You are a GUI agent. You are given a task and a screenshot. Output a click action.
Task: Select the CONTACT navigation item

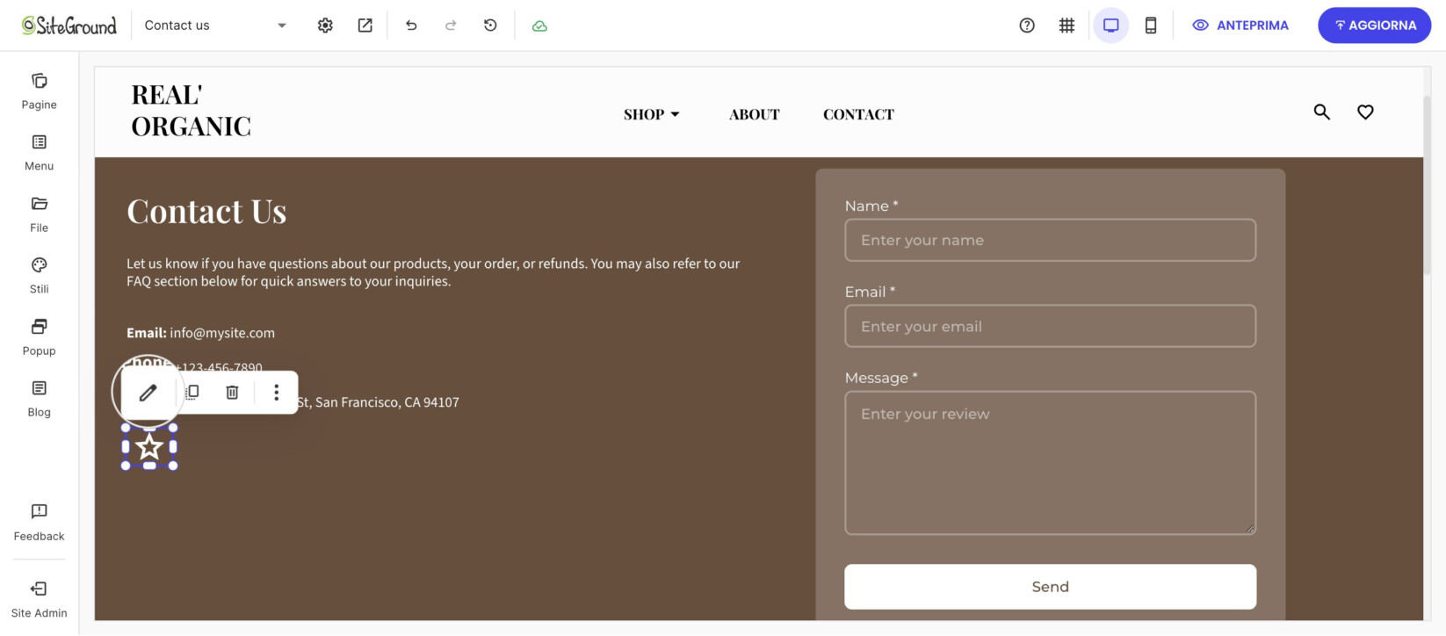pyautogui.click(x=858, y=114)
